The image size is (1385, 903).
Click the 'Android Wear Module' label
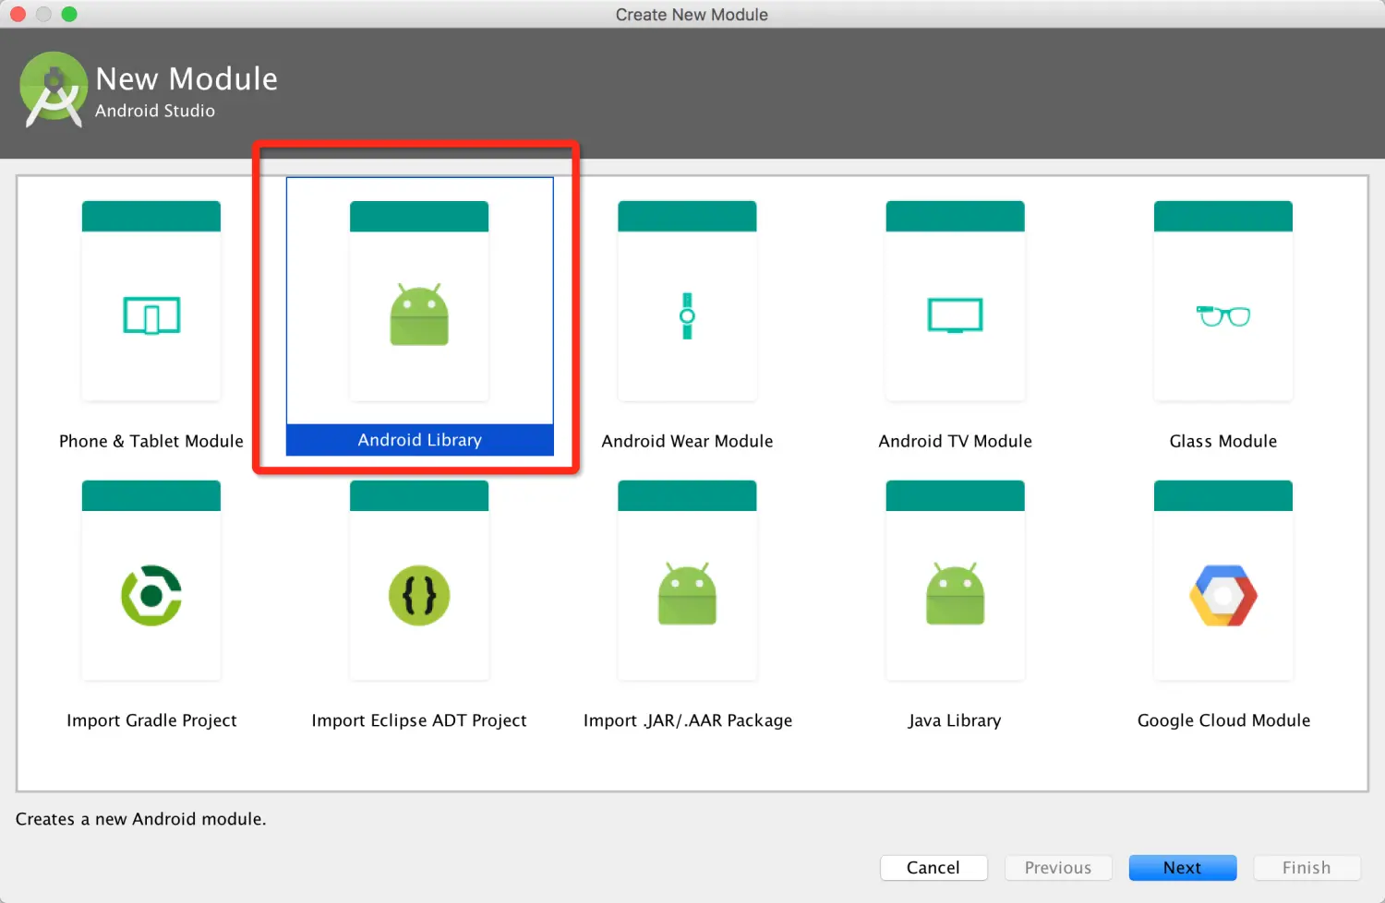click(687, 441)
